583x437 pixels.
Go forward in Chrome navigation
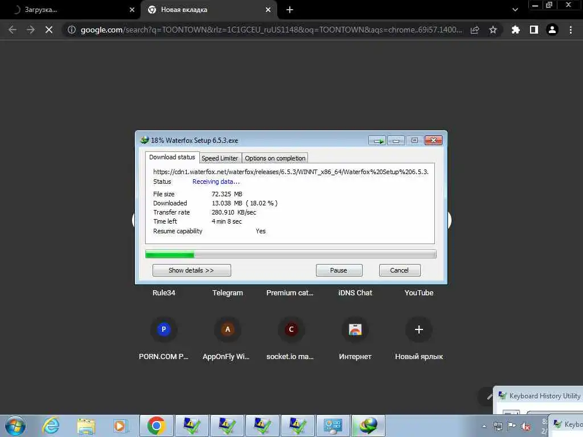point(31,30)
